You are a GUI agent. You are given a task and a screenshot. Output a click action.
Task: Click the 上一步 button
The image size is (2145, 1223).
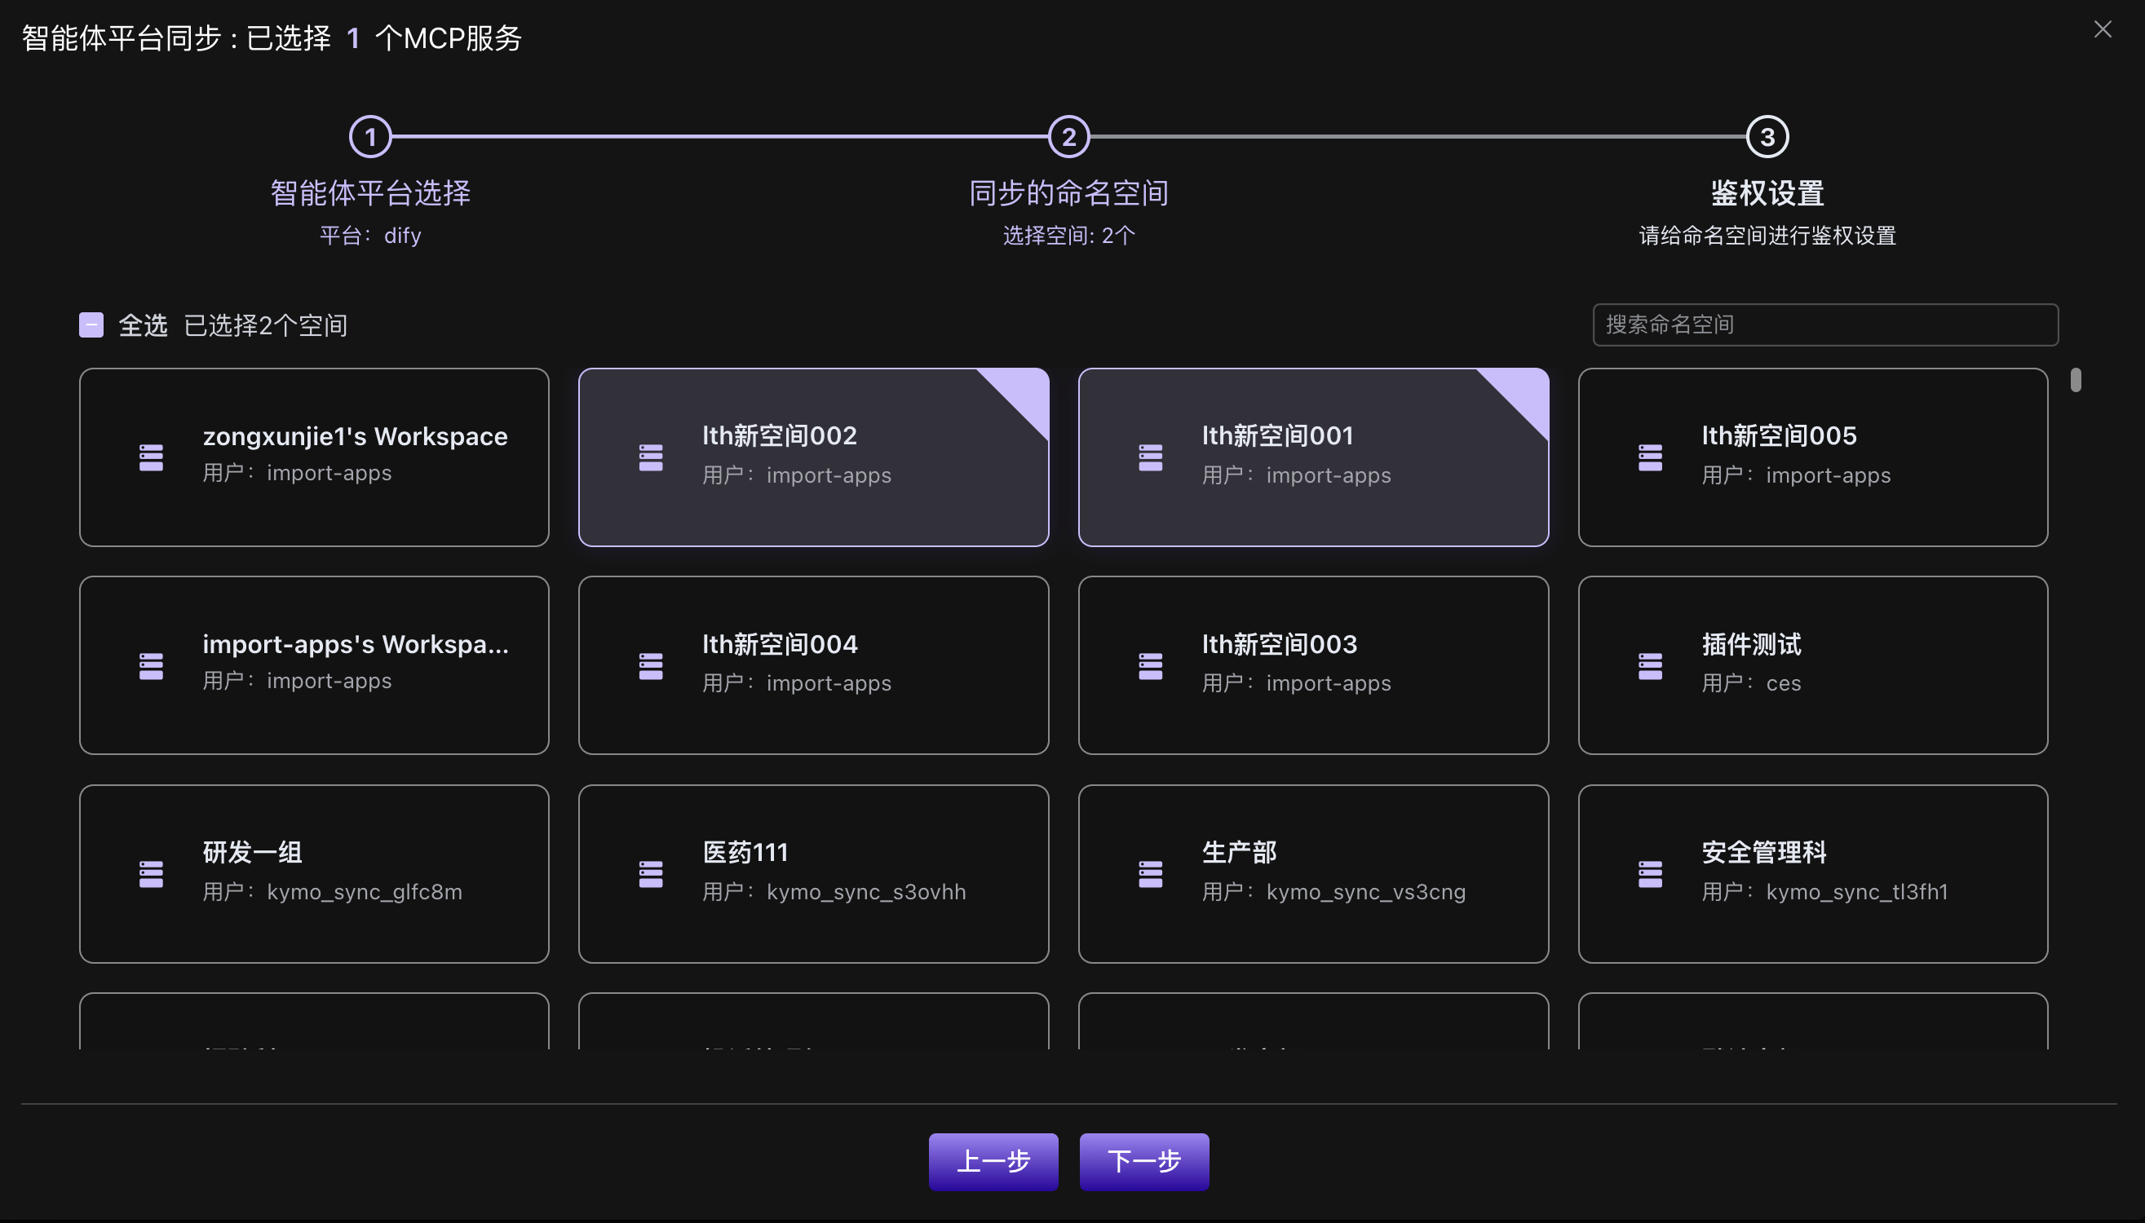[993, 1162]
